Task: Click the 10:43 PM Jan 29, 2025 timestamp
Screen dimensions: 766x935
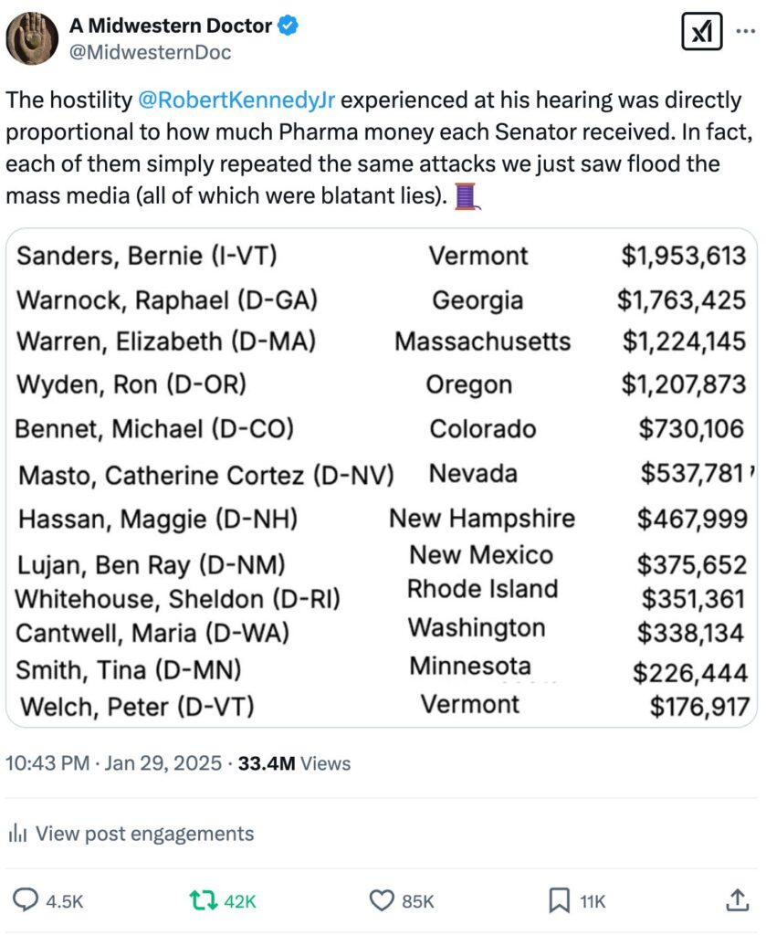Action: click(113, 763)
